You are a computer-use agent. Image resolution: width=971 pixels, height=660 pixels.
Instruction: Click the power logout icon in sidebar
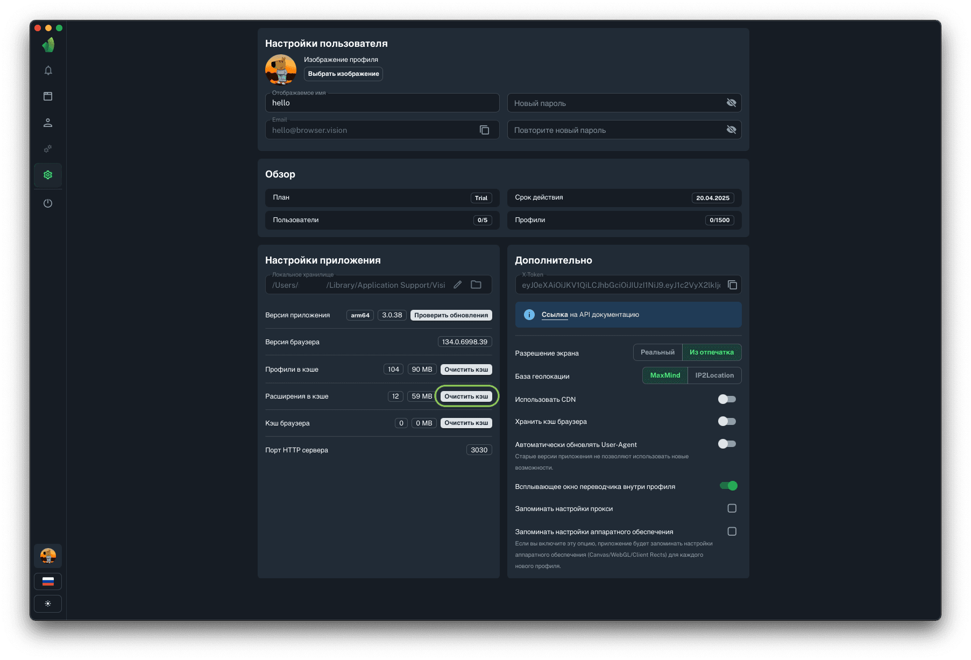point(48,203)
